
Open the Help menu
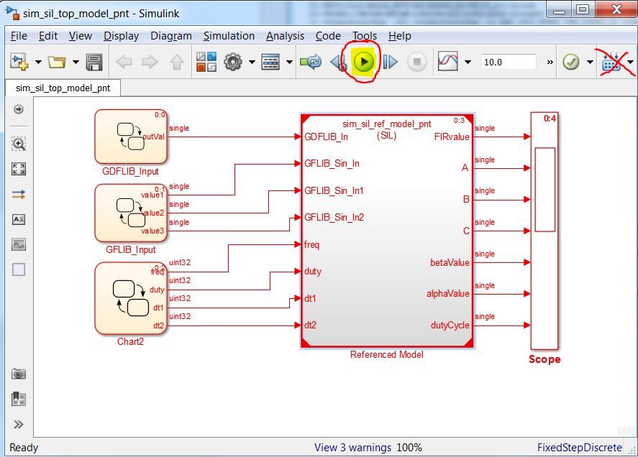coord(400,36)
